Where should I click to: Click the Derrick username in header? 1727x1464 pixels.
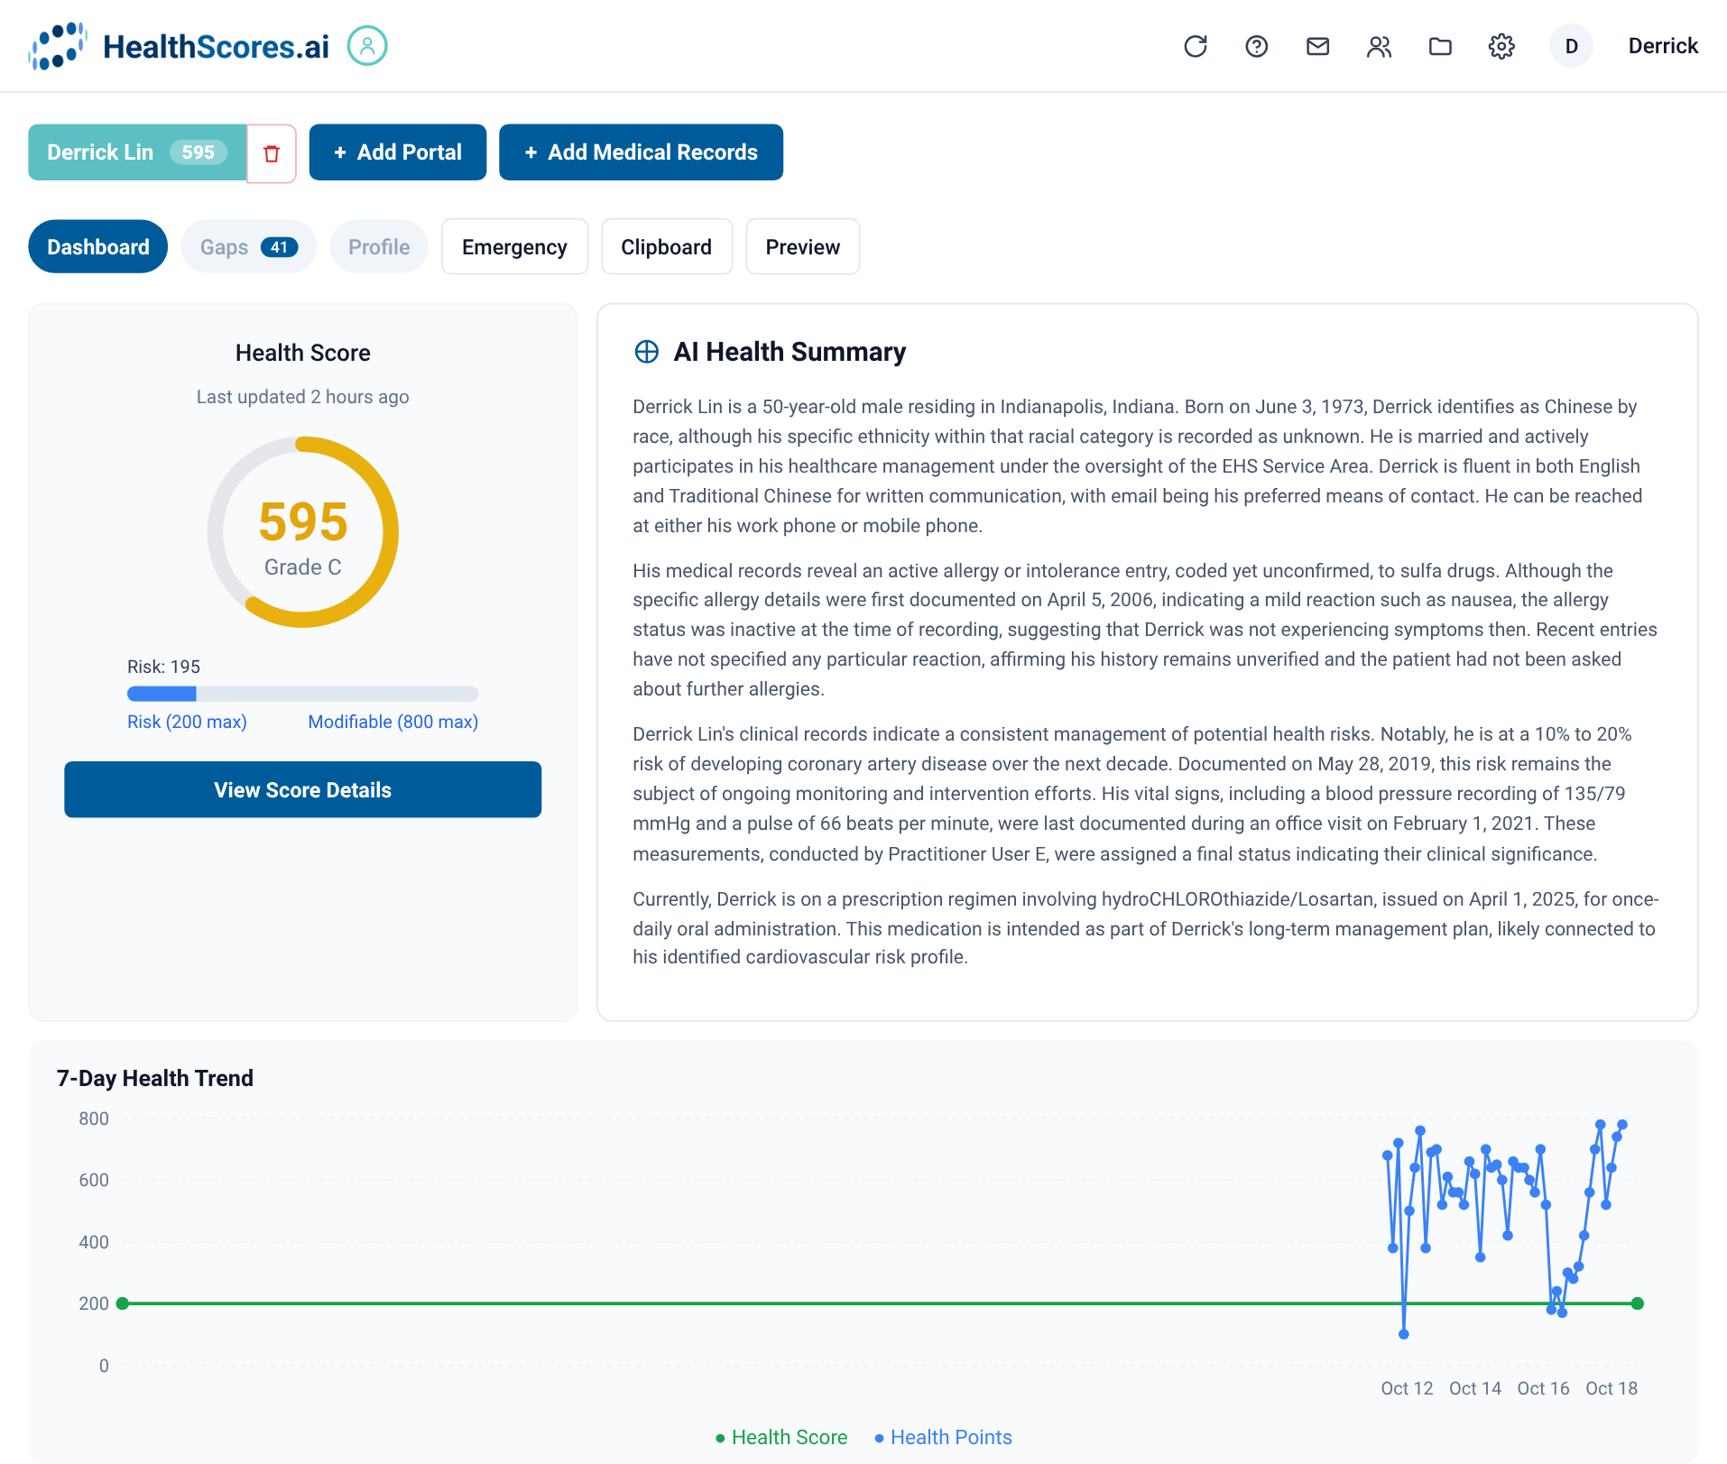[1663, 46]
